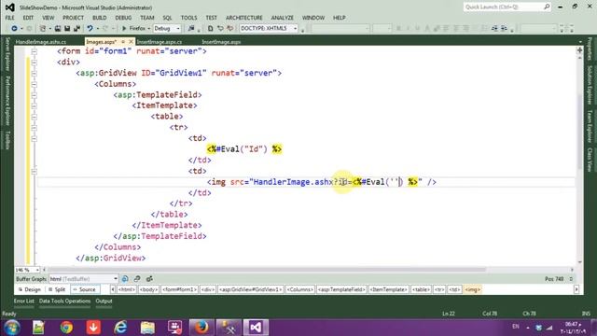The image size is (597, 336).
Task: Open the FILE menu
Action: coord(9,18)
